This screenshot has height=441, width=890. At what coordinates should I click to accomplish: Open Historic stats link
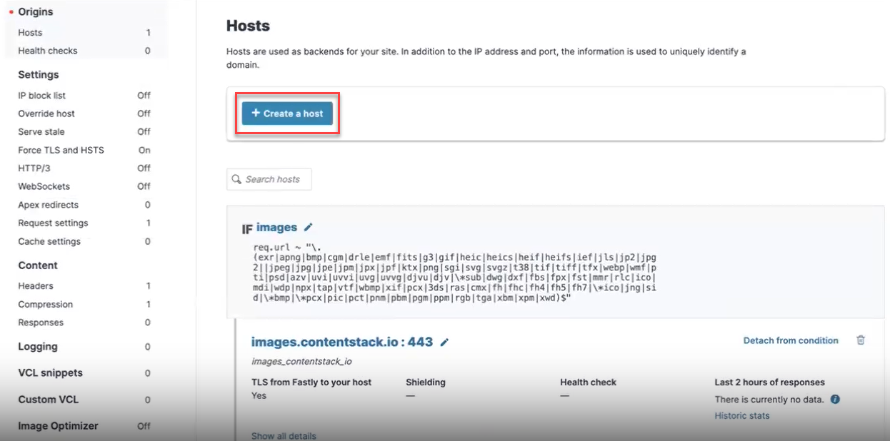tap(742, 416)
